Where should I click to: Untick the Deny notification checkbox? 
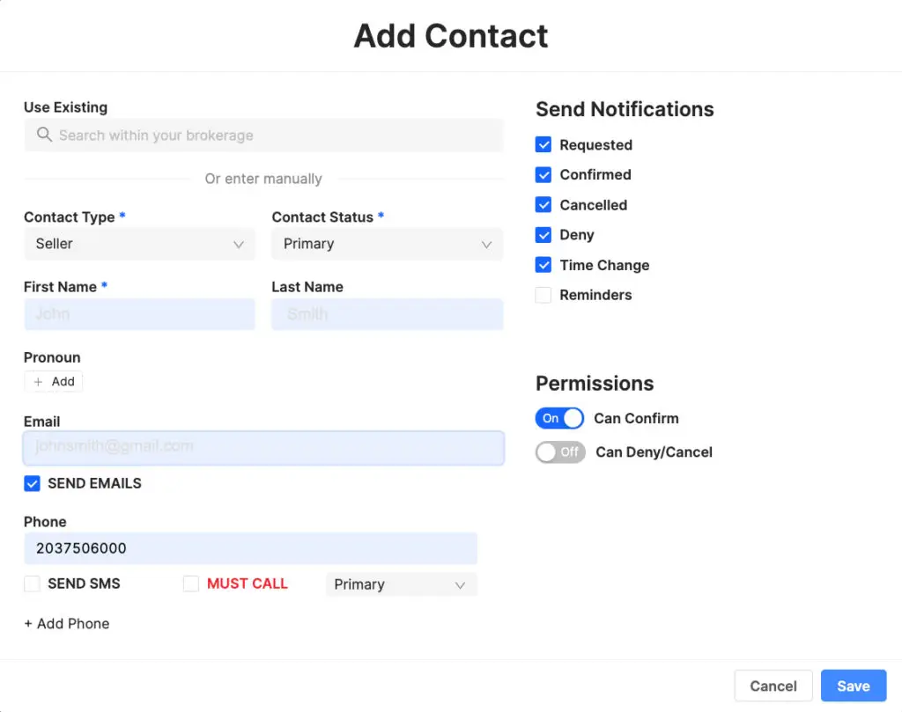coord(543,235)
